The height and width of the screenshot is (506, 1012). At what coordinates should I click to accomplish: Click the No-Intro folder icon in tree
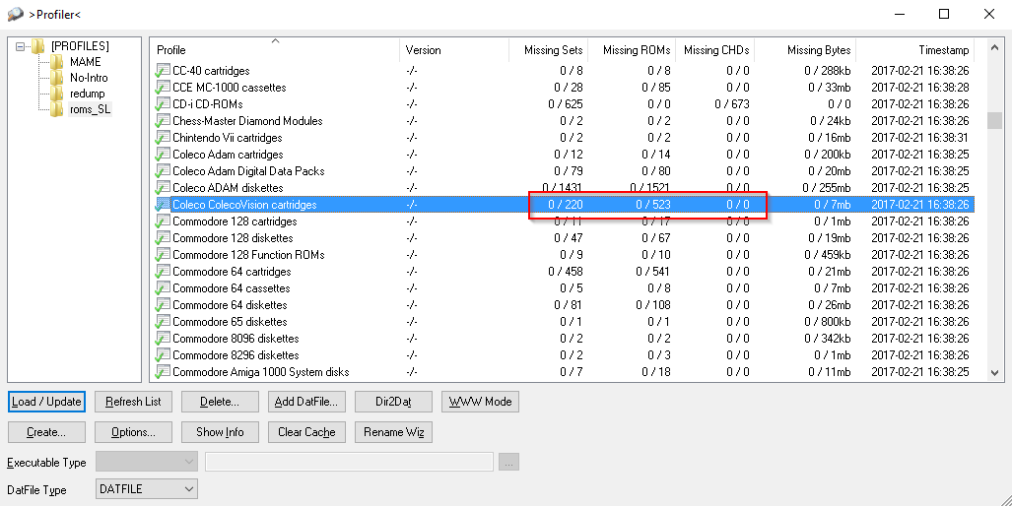point(57,78)
